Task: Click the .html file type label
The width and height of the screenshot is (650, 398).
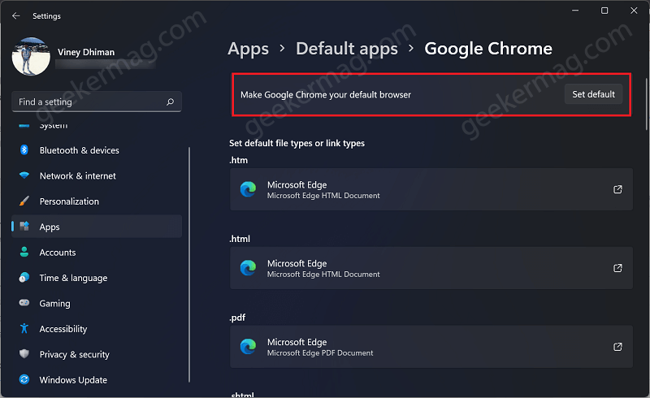Action: tap(240, 239)
